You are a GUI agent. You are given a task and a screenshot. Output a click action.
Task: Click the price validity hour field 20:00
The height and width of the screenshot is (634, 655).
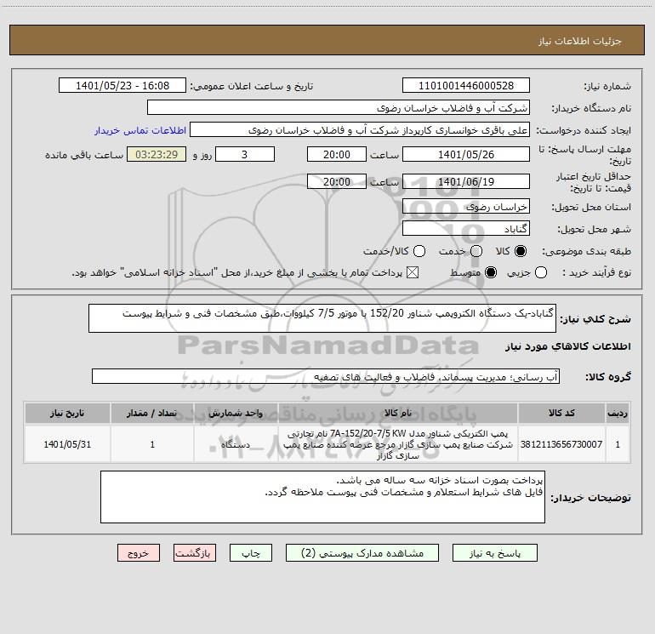[x=336, y=181]
